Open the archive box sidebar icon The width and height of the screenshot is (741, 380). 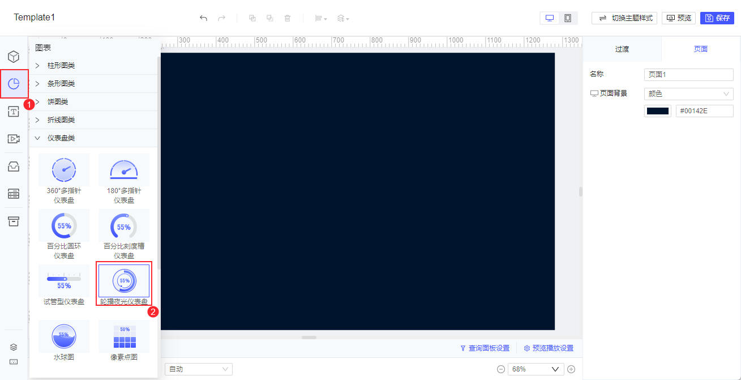pos(14,221)
